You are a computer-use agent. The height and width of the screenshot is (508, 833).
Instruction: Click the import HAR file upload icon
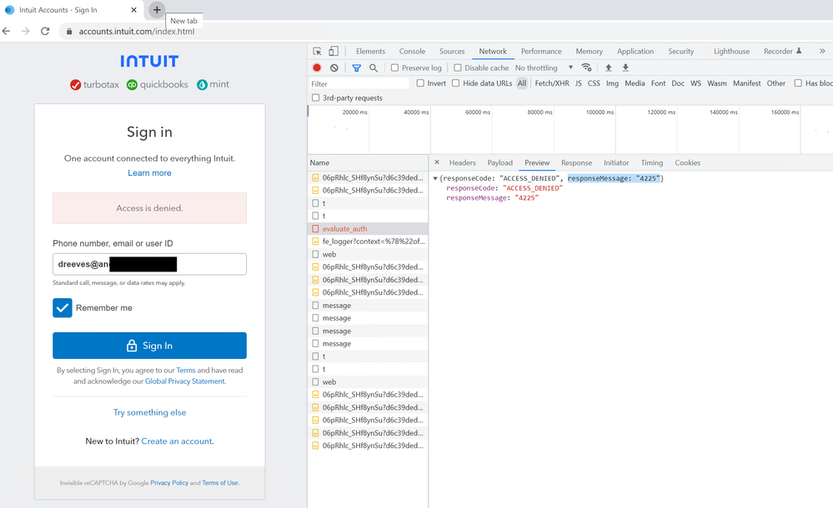point(609,68)
